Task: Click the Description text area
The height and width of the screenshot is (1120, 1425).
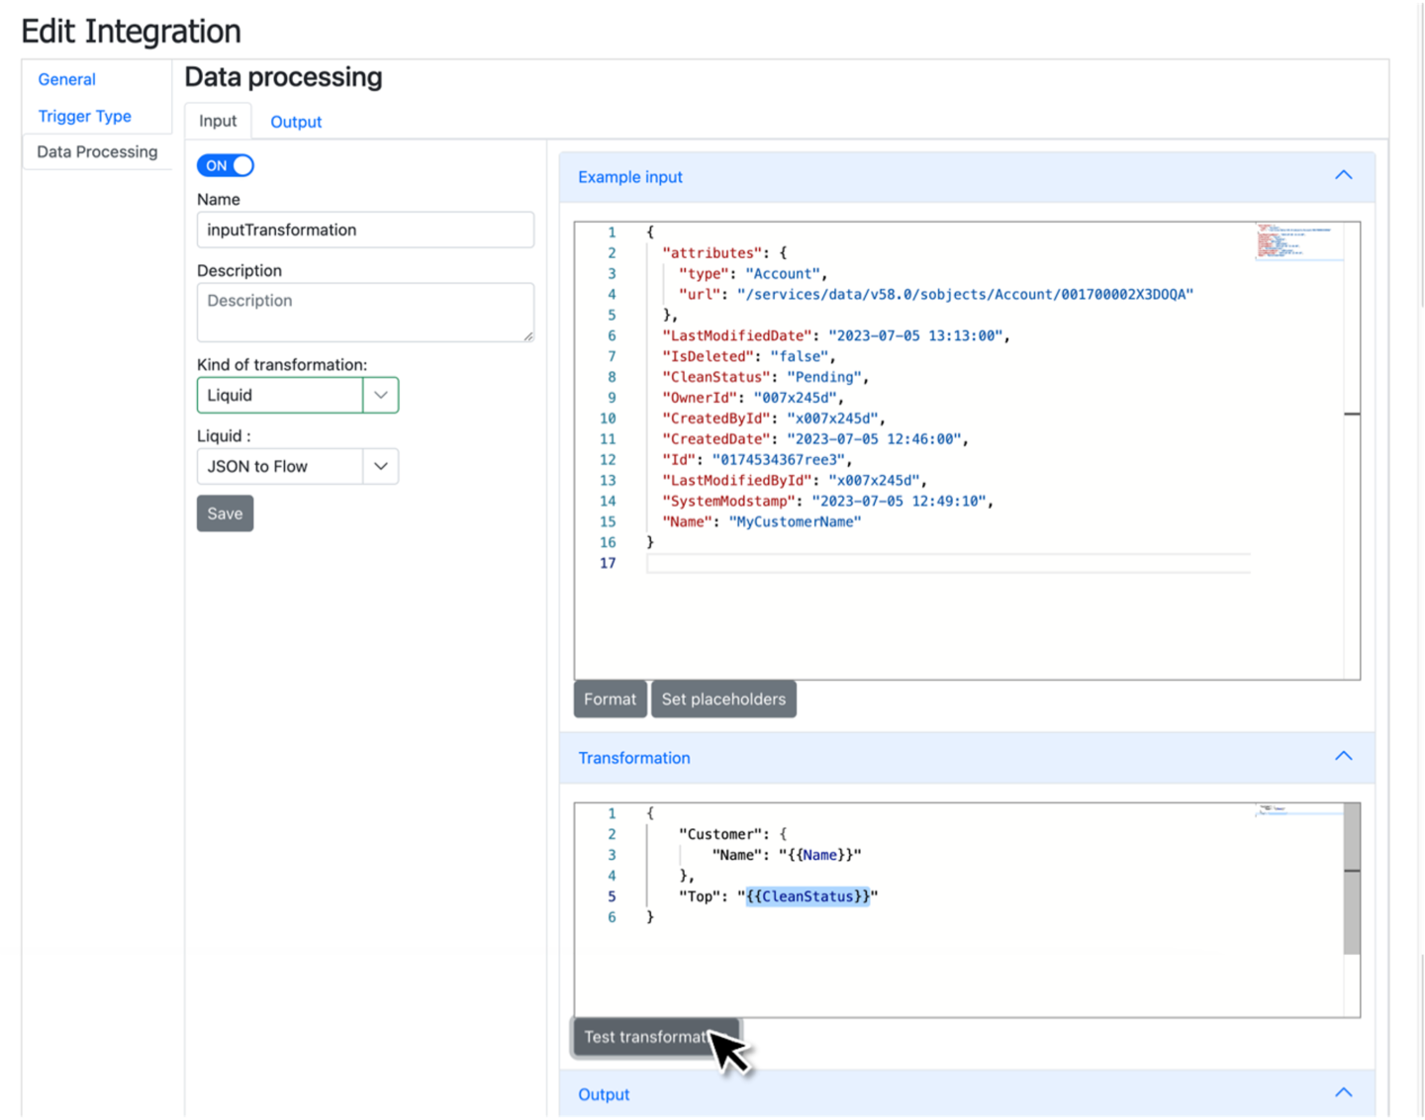Action: pyautogui.click(x=365, y=312)
